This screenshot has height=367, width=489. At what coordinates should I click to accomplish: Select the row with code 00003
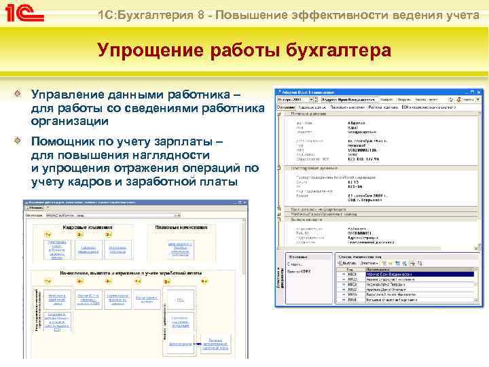pyautogui.click(x=406, y=285)
